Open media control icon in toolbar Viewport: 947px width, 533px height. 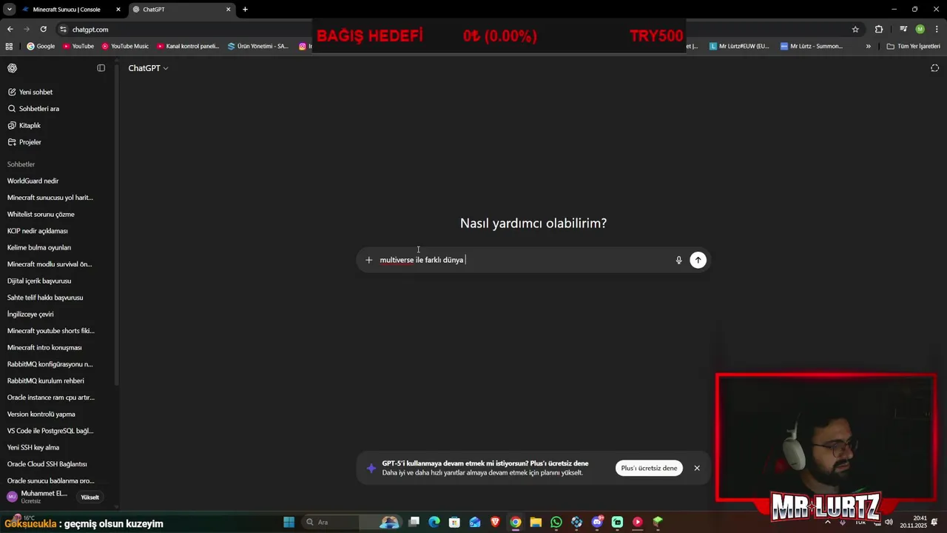tap(903, 30)
